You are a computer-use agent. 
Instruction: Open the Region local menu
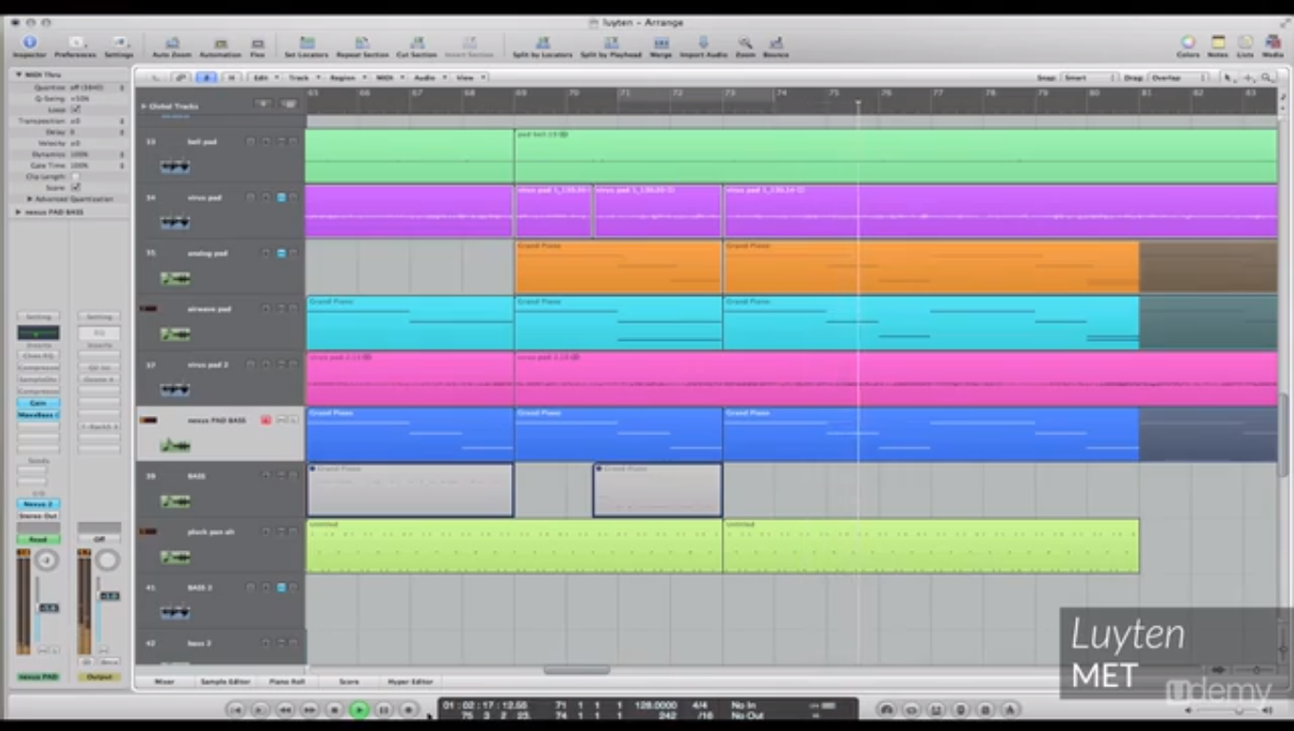tap(344, 77)
